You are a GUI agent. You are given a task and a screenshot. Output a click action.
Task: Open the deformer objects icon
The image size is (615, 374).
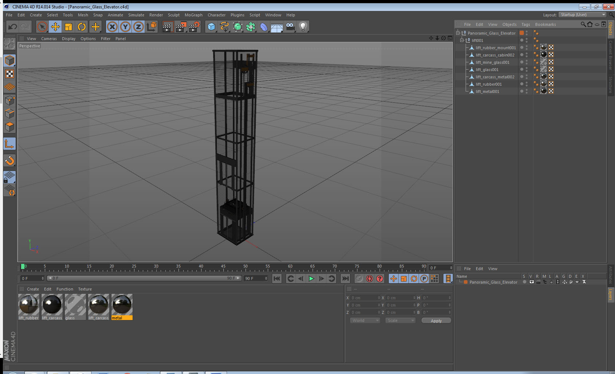(x=264, y=27)
